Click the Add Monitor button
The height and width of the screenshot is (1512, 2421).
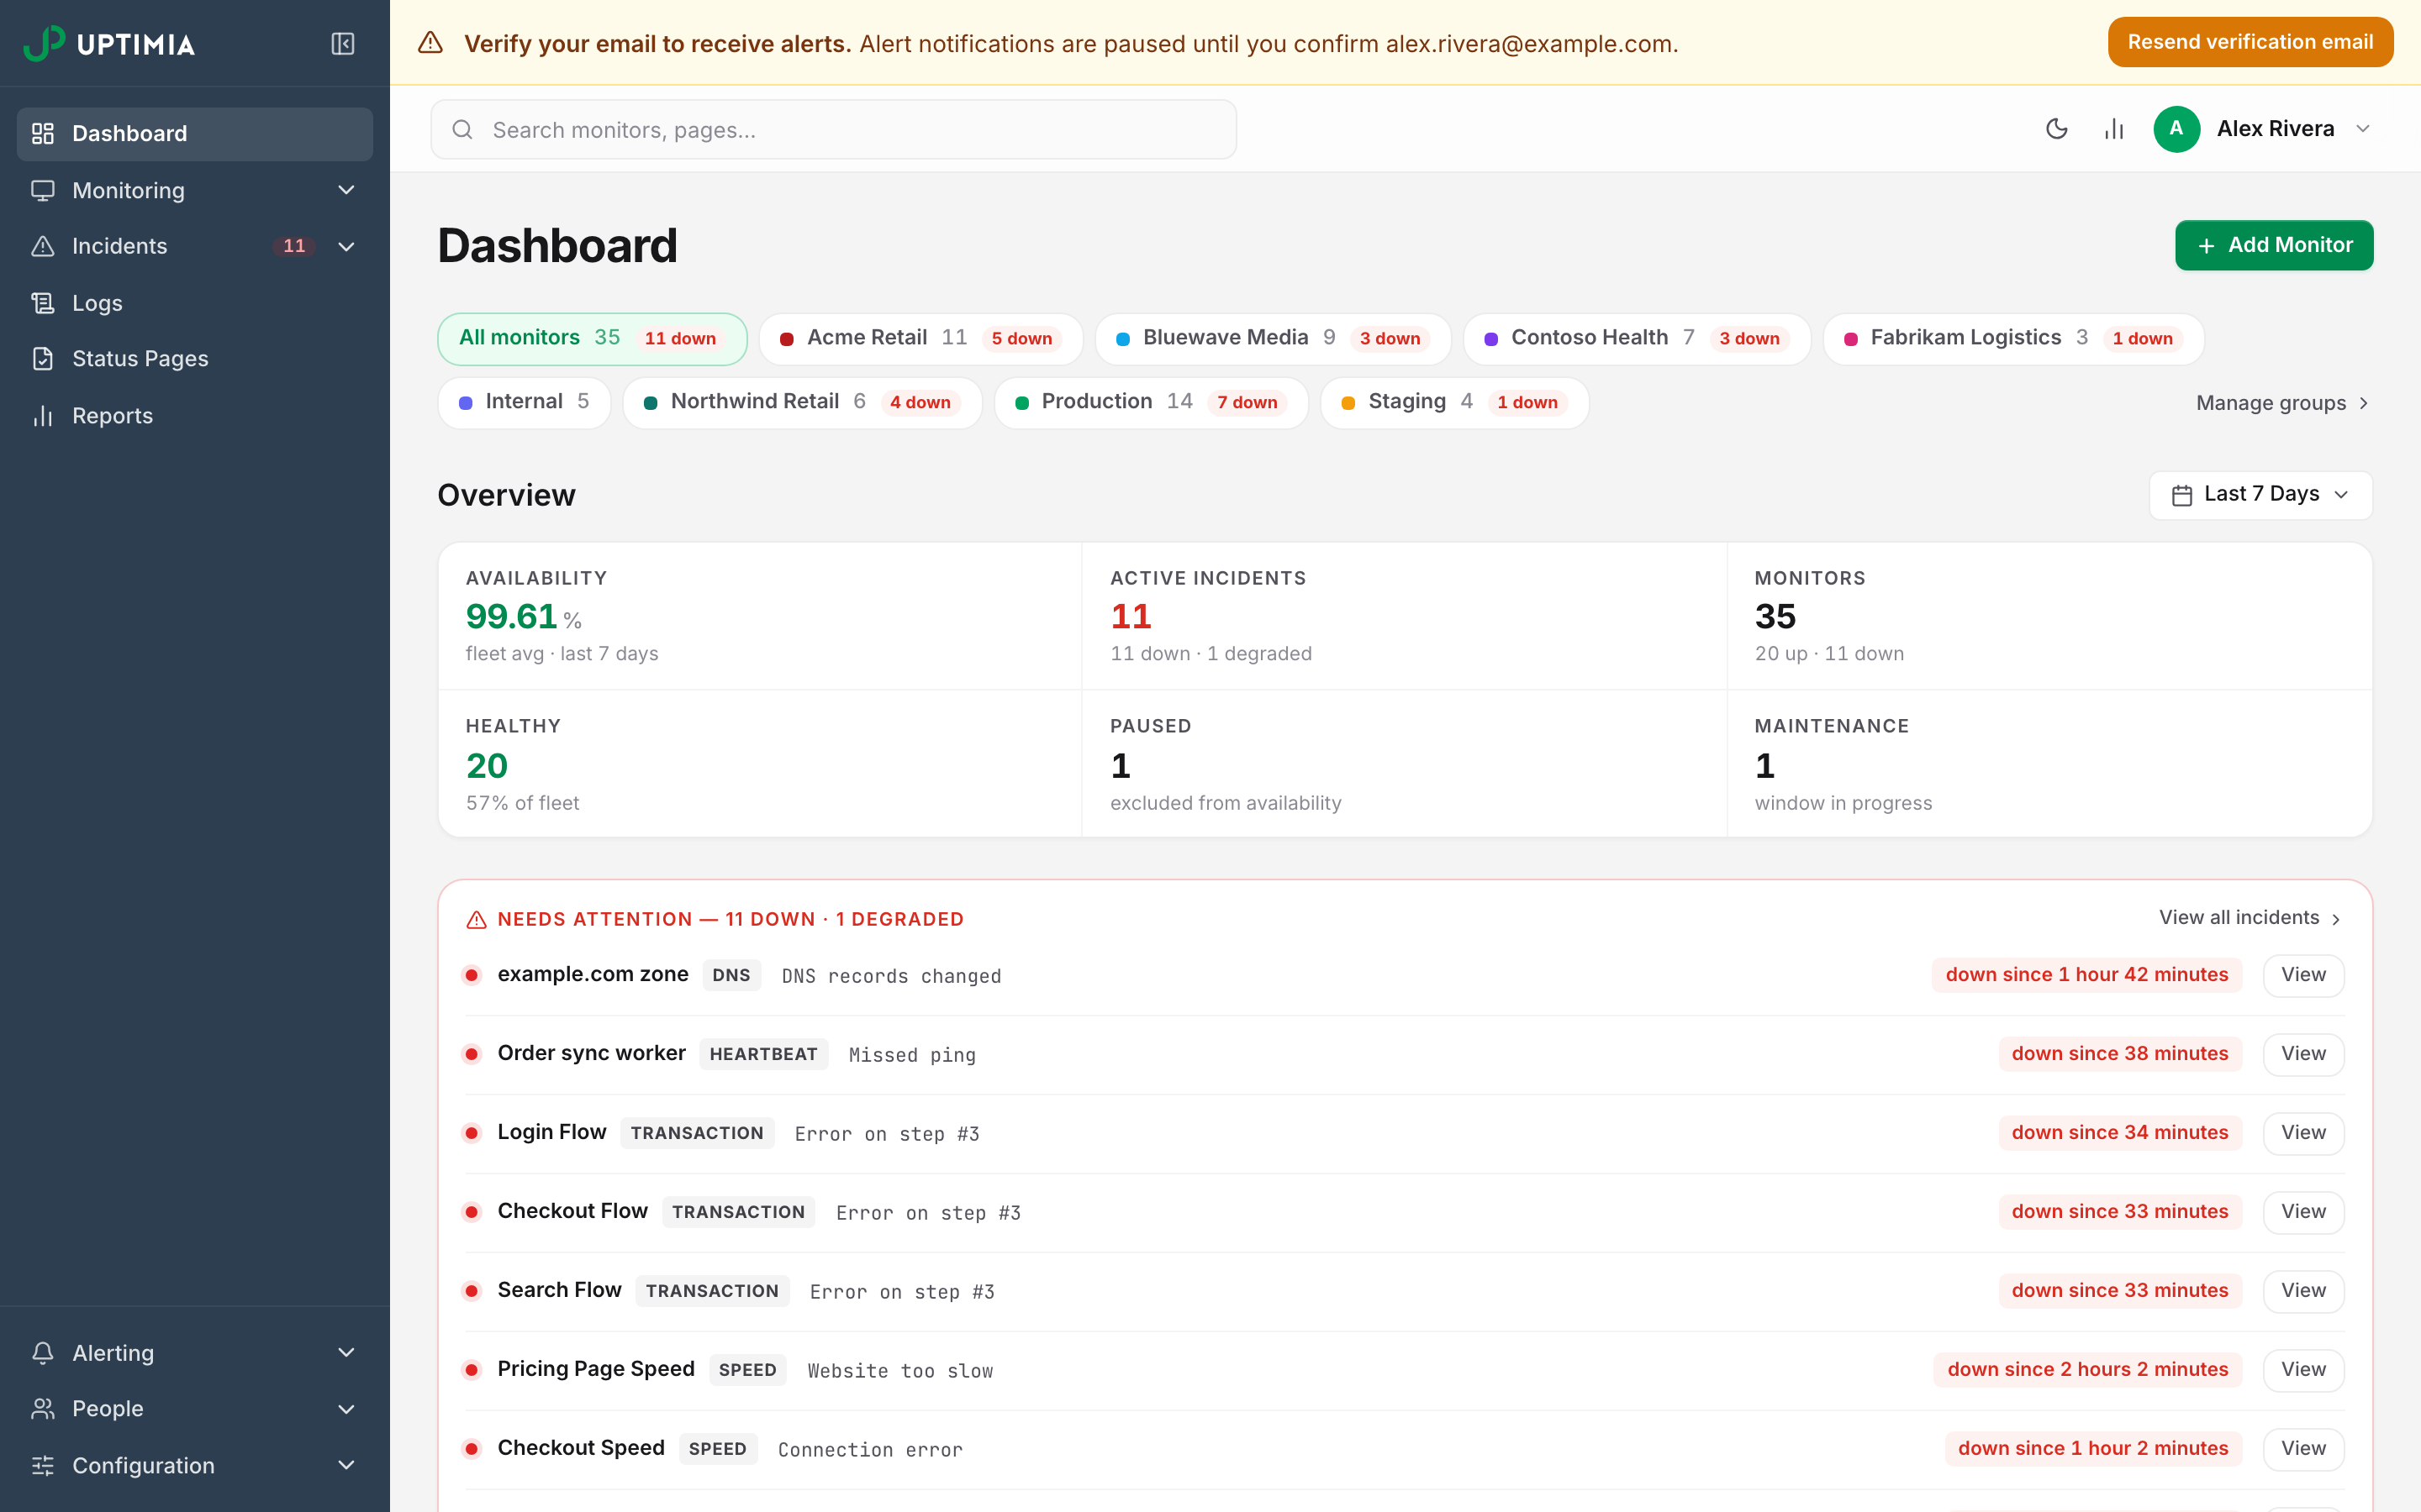coord(2274,245)
